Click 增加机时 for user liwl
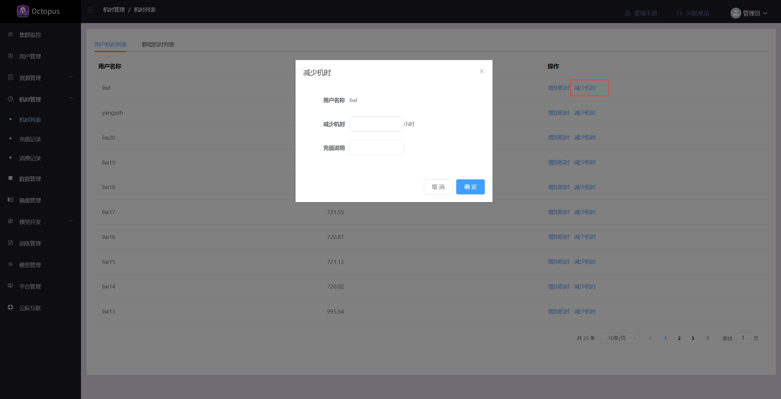 pyautogui.click(x=559, y=88)
